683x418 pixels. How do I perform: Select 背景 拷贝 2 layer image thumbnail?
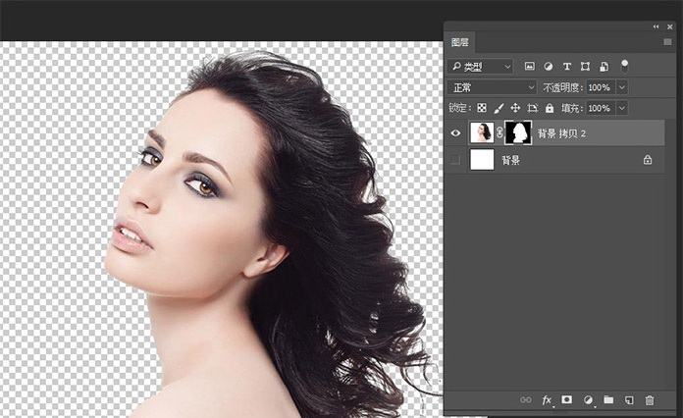[482, 132]
